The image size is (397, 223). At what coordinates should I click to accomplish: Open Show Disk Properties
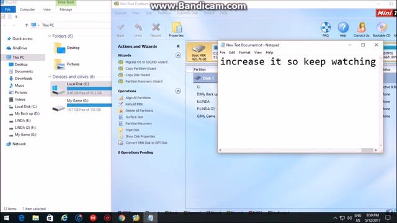coord(136,136)
